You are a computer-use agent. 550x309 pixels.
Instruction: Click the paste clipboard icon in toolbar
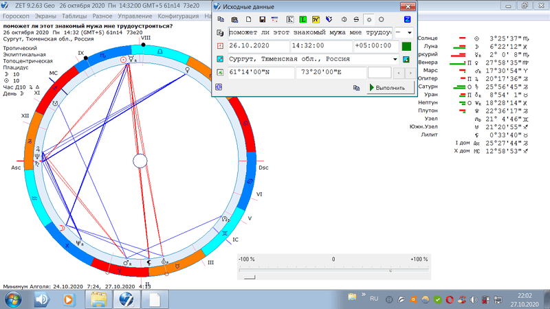[x=235, y=19]
